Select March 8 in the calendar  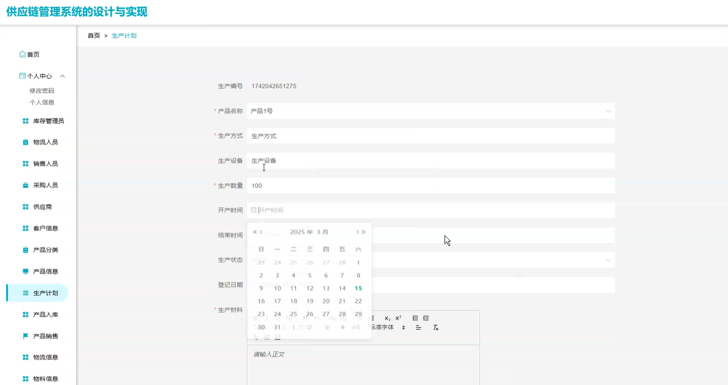(358, 276)
